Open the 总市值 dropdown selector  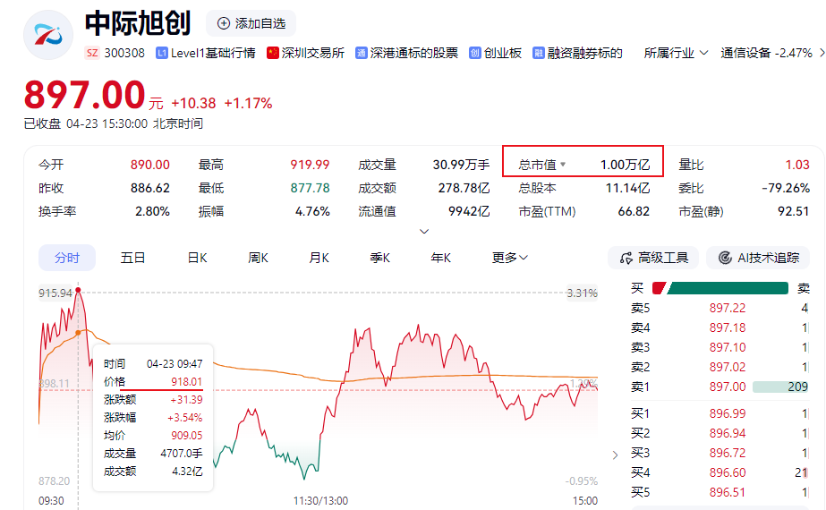tap(564, 166)
